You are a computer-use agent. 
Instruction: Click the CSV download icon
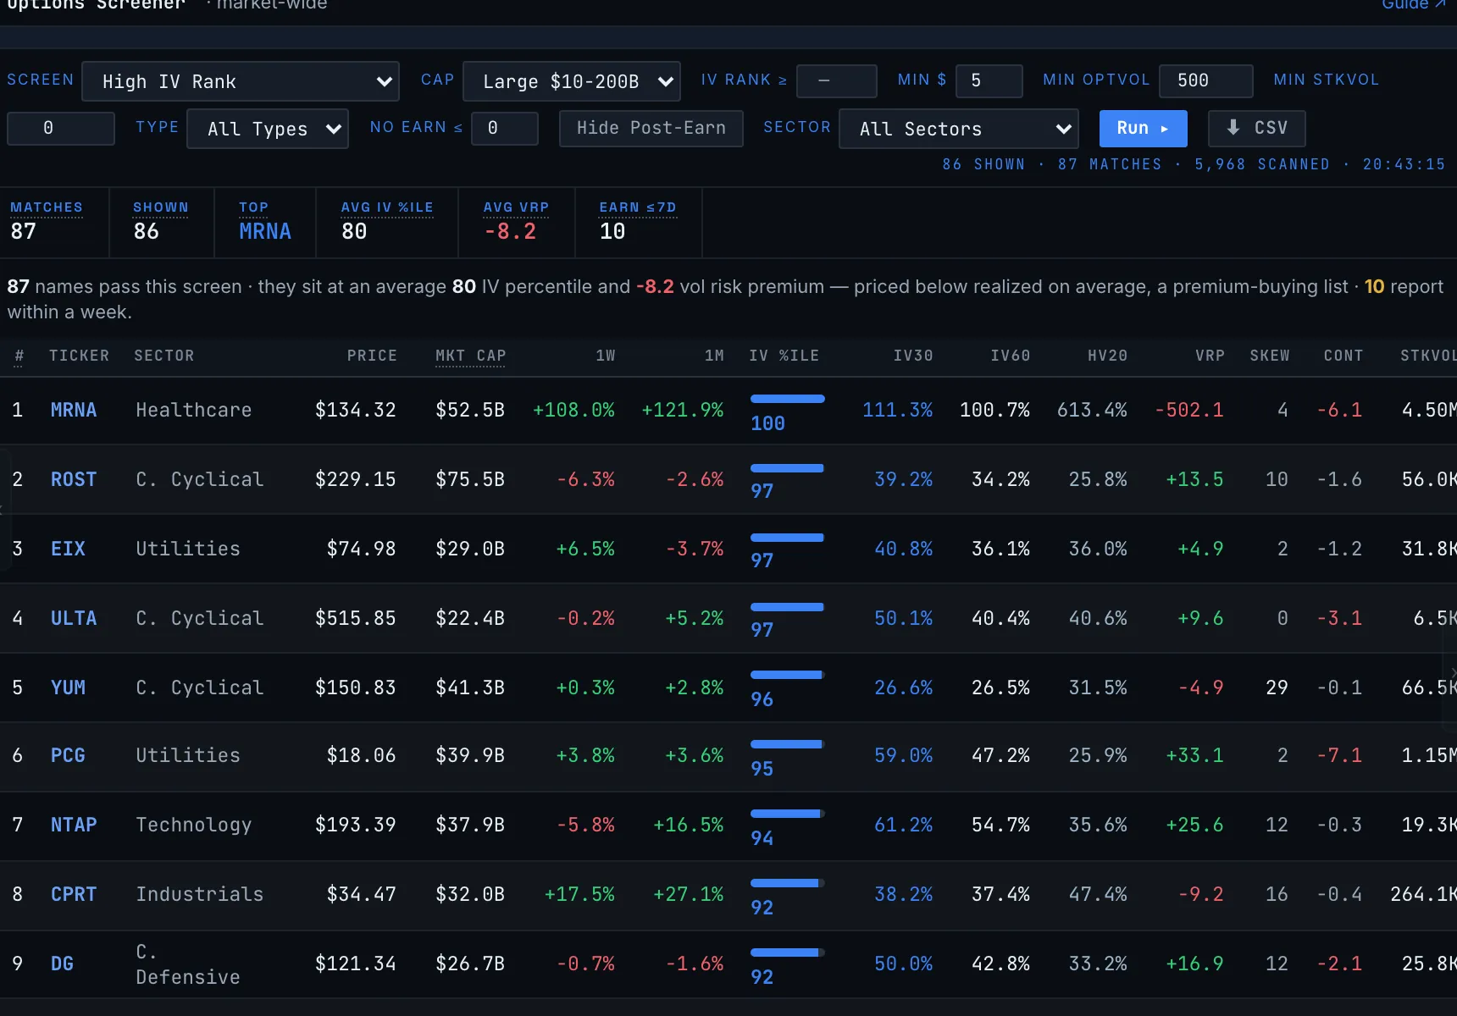click(x=1233, y=128)
